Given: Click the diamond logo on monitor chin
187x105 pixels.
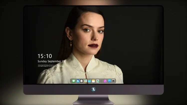Looking at the screenshot, I should click(93, 90).
